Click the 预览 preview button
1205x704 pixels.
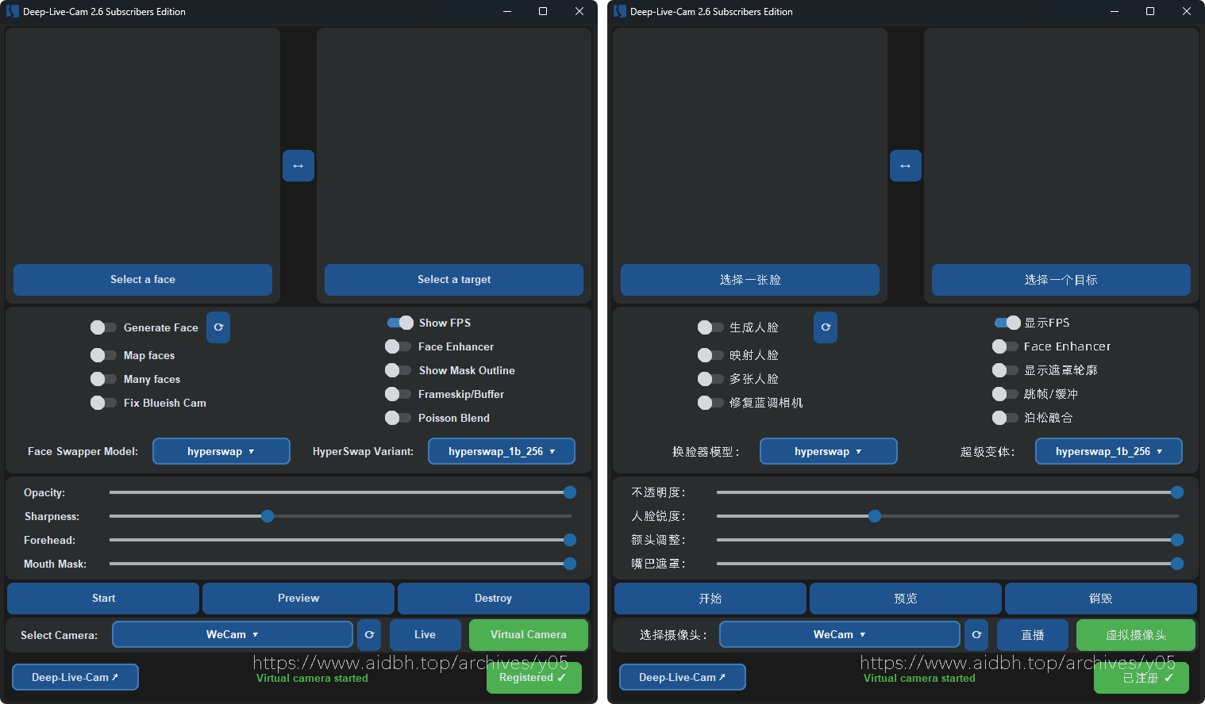(x=905, y=599)
